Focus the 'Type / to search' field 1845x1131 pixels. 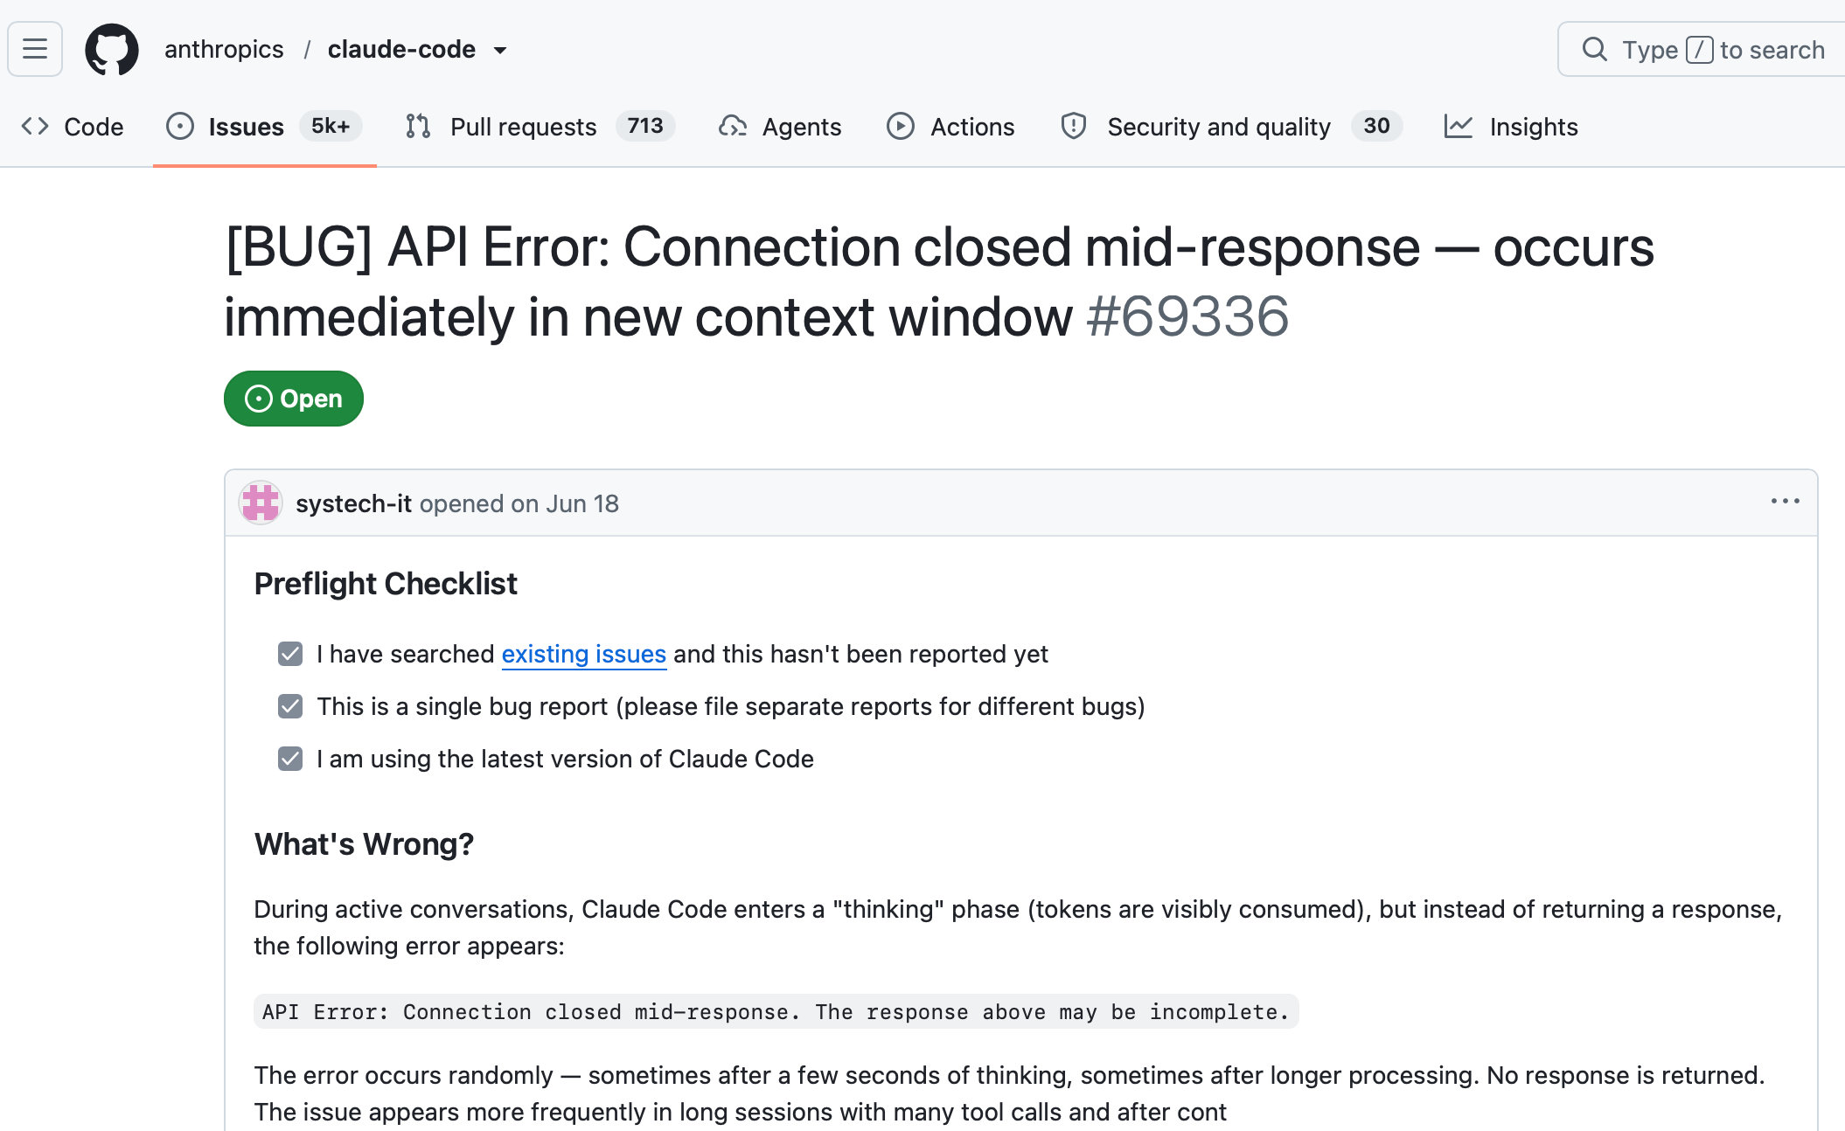1701,49
